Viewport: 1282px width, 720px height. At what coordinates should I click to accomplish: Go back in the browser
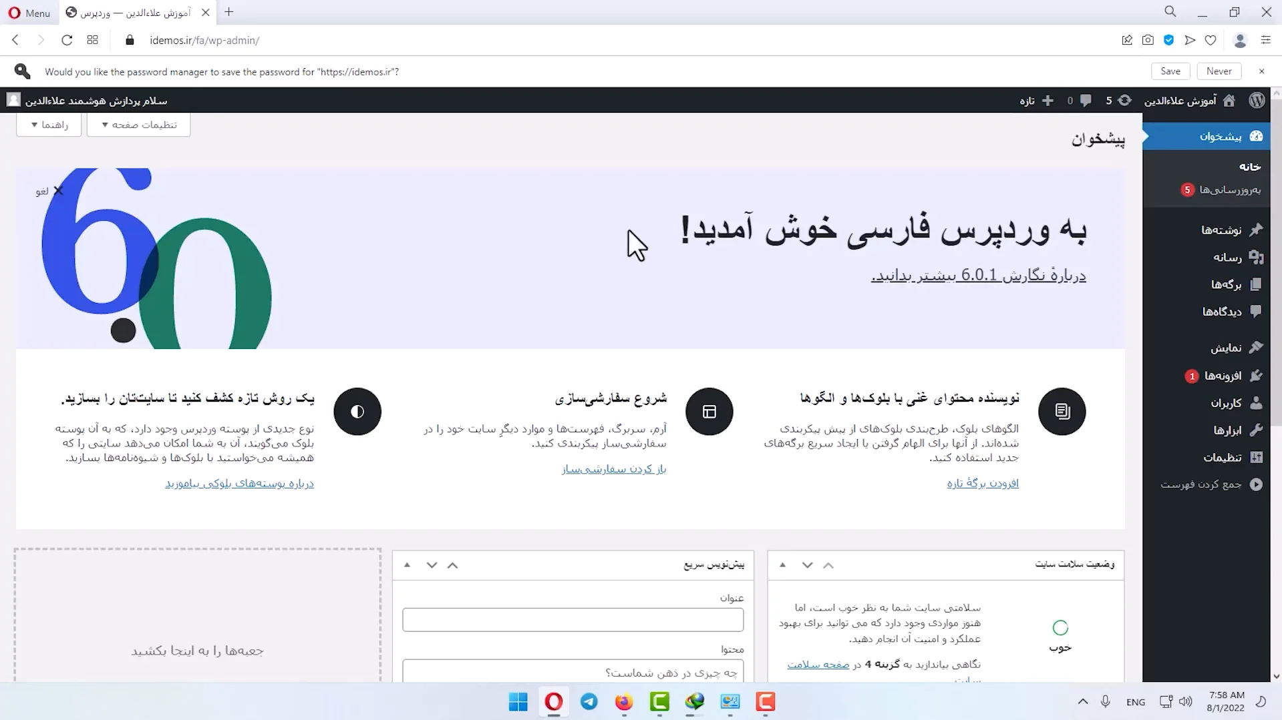coord(15,40)
